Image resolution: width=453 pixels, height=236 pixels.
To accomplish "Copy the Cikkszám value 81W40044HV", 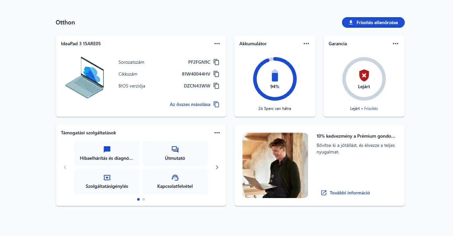I will (x=216, y=74).
